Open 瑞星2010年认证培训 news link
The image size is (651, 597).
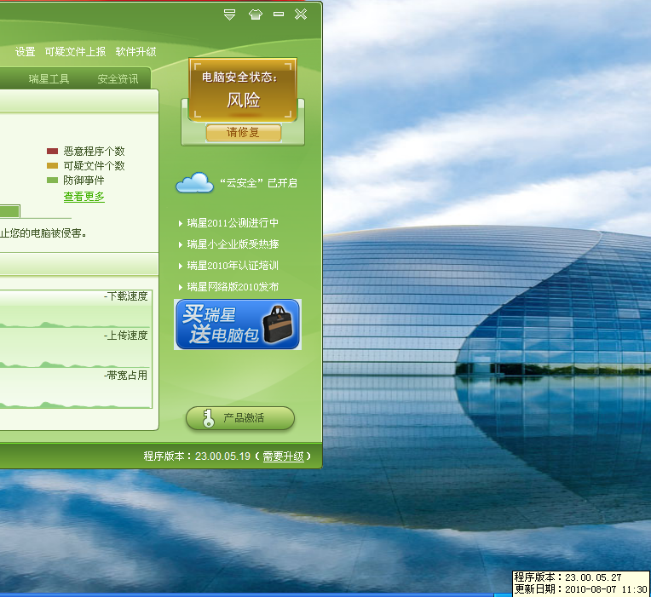[x=233, y=266]
